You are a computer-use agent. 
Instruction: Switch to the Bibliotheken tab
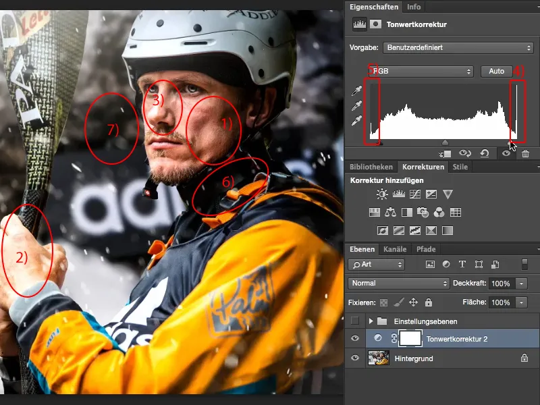tap(371, 167)
